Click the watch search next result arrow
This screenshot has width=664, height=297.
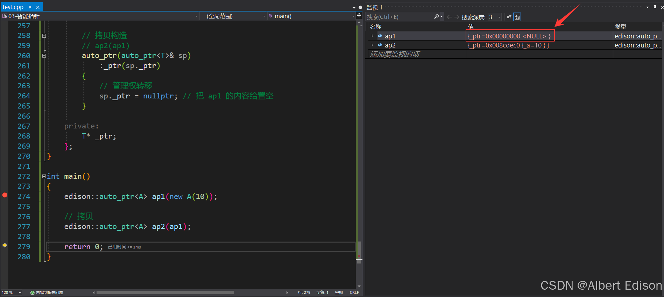pos(457,17)
